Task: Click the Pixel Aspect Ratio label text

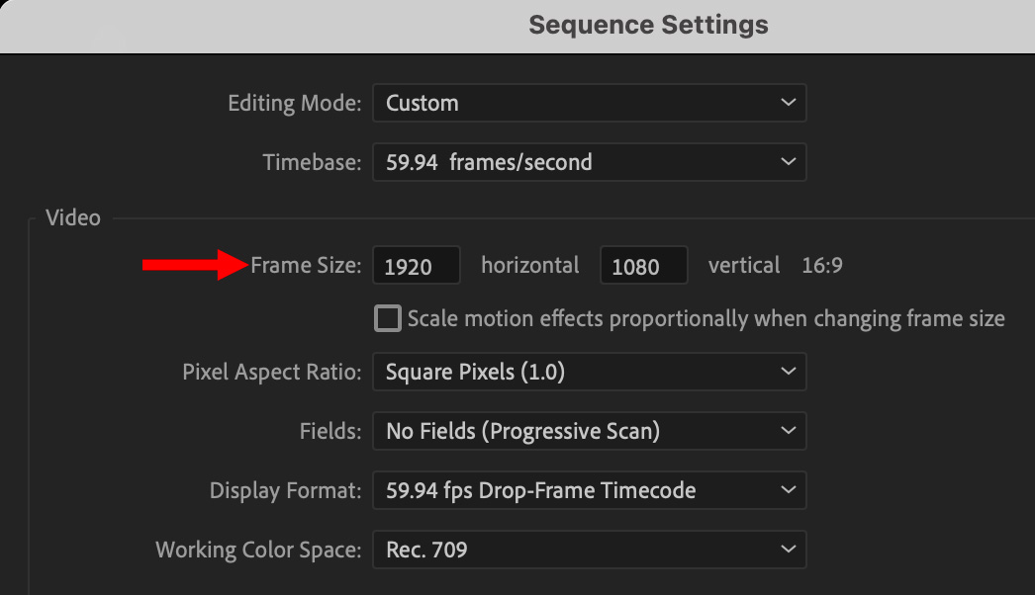Action: tap(271, 372)
